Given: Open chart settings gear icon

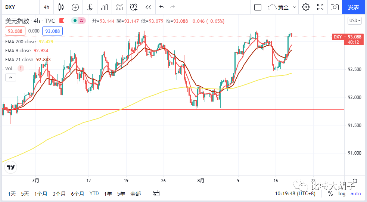Looking at the screenshot, I should click(x=305, y=7).
